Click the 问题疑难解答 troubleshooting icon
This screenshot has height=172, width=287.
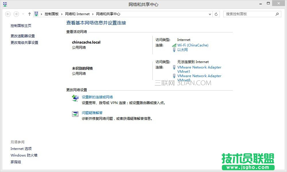pyautogui.click(x=75, y=113)
